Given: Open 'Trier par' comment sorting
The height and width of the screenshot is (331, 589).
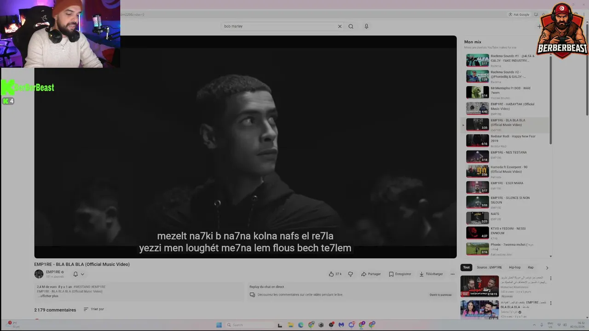Looking at the screenshot, I should point(94,309).
